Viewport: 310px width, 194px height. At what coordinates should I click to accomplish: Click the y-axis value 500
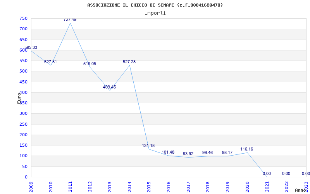coord(23,71)
